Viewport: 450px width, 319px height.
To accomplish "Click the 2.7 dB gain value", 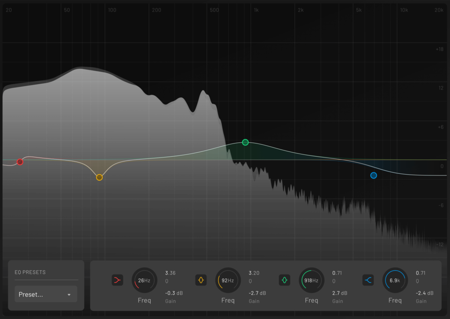I will pyautogui.click(x=340, y=293).
